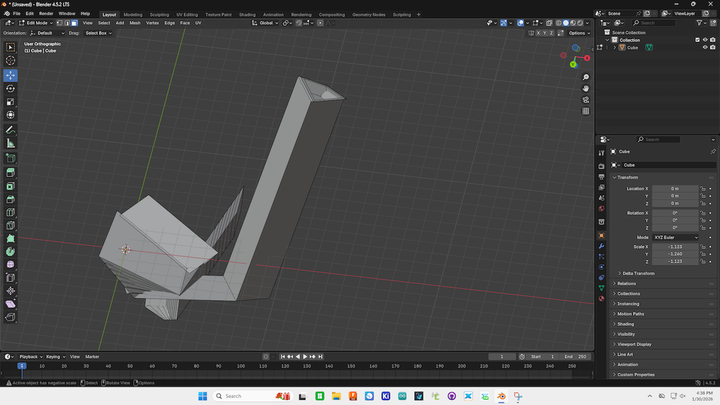Toggle X-Ray shading mode
Screen dimensions: 720x405
click(550, 23)
